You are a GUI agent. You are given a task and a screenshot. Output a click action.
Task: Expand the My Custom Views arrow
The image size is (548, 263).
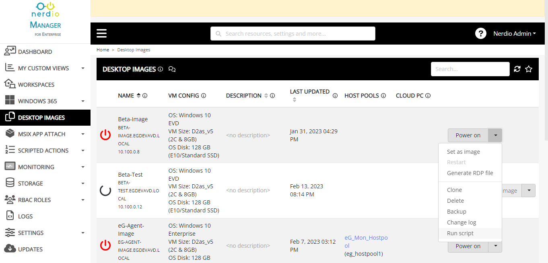pyautogui.click(x=83, y=68)
